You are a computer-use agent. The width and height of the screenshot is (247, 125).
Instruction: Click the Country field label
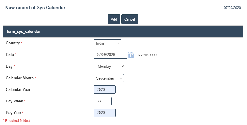pyautogui.click(x=13, y=43)
